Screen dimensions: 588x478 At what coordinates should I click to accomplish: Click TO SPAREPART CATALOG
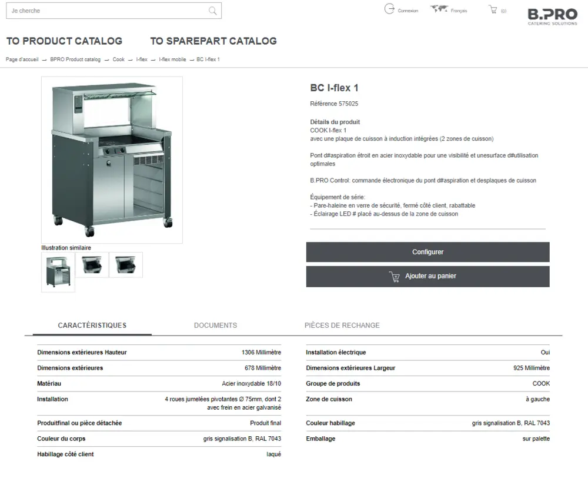(x=213, y=41)
